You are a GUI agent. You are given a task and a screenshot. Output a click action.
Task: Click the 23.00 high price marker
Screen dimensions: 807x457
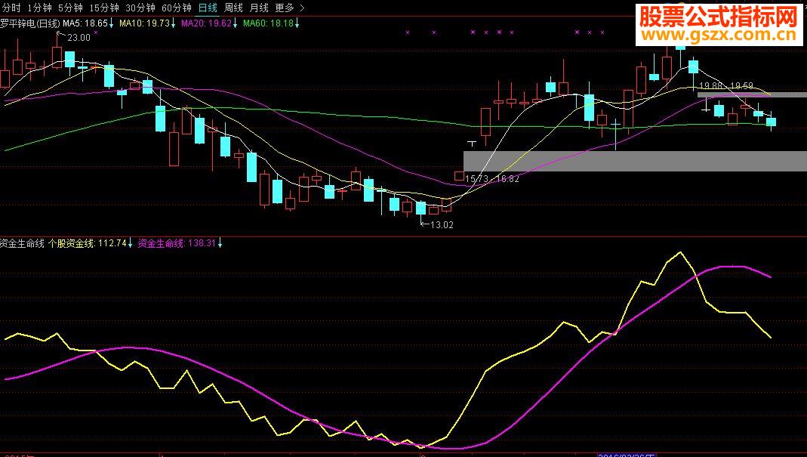click(x=79, y=38)
